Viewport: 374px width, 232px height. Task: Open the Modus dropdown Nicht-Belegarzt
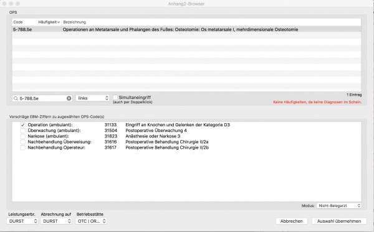click(338, 206)
